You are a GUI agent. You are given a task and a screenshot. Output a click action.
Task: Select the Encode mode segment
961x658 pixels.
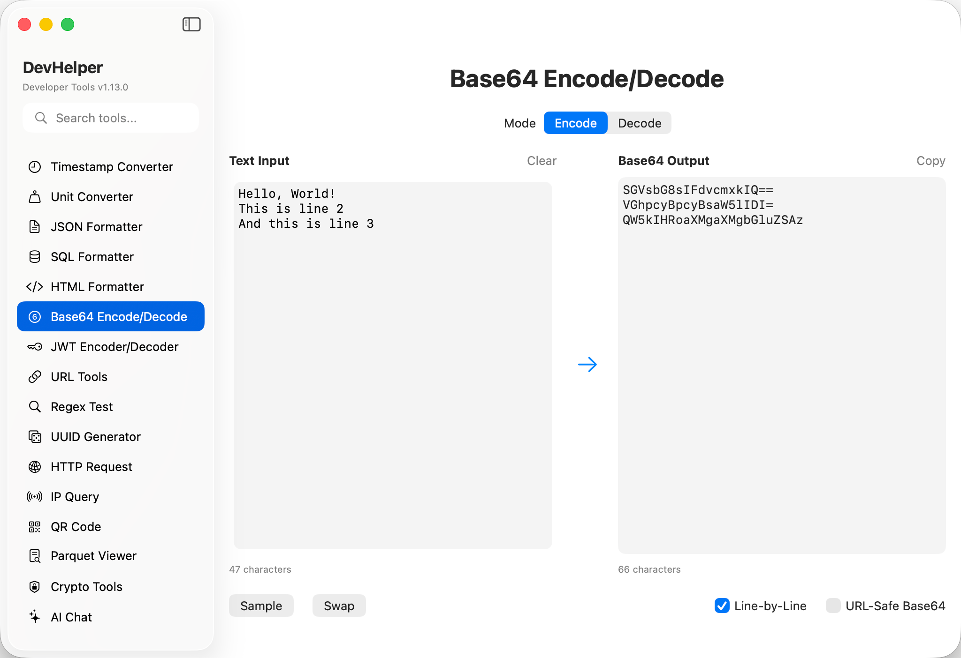[575, 123]
